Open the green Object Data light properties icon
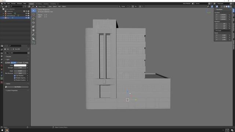Screen dimensions: 235x132 tap(1, 78)
